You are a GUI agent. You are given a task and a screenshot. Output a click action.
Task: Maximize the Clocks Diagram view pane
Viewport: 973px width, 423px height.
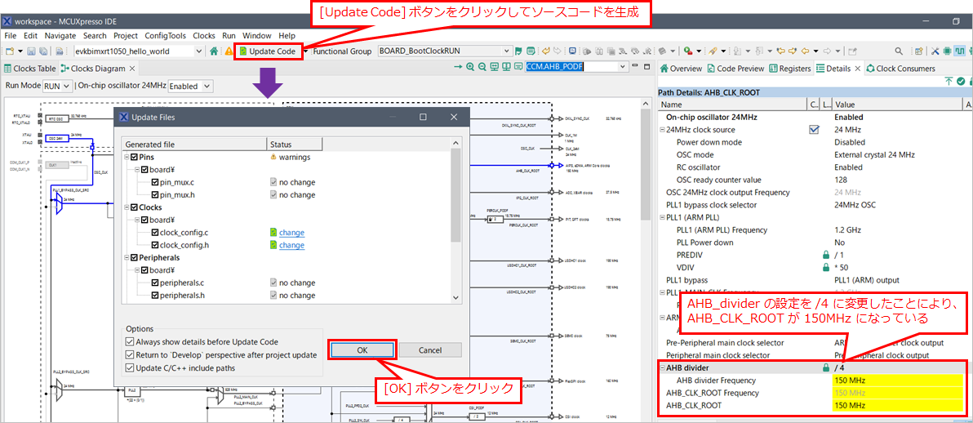click(647, 66)
